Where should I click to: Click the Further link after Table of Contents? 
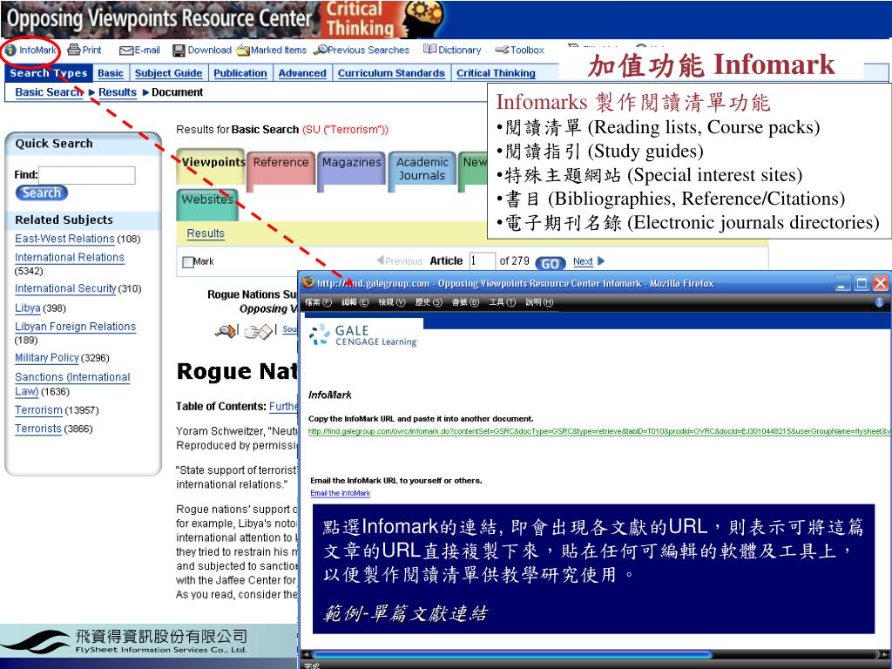pos(283,407)
